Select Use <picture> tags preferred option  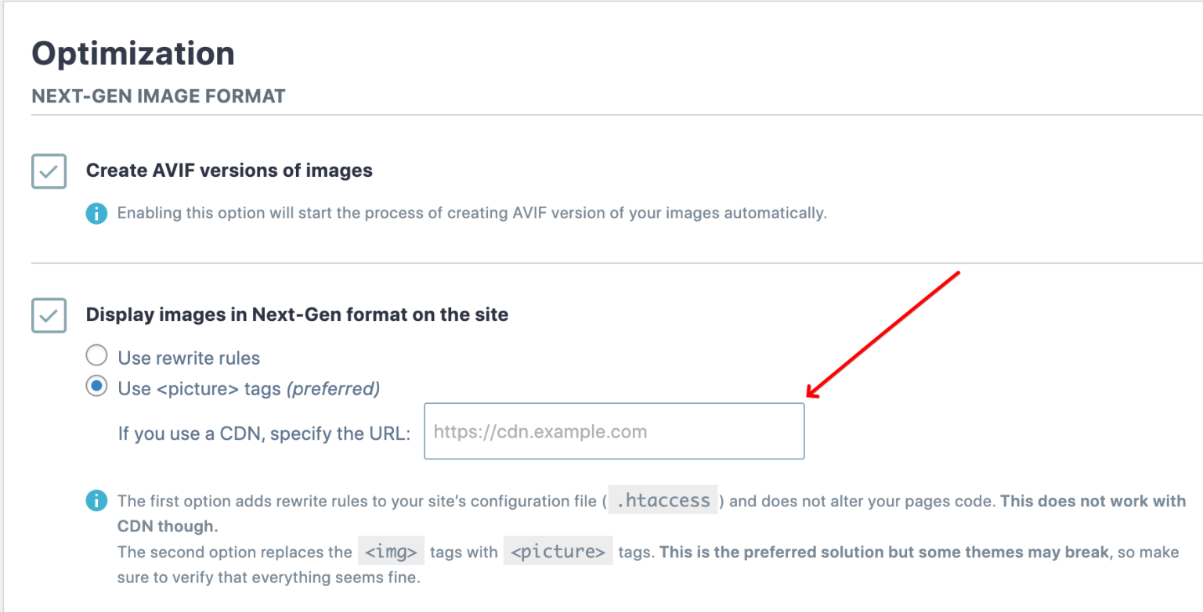coord(96,387)
